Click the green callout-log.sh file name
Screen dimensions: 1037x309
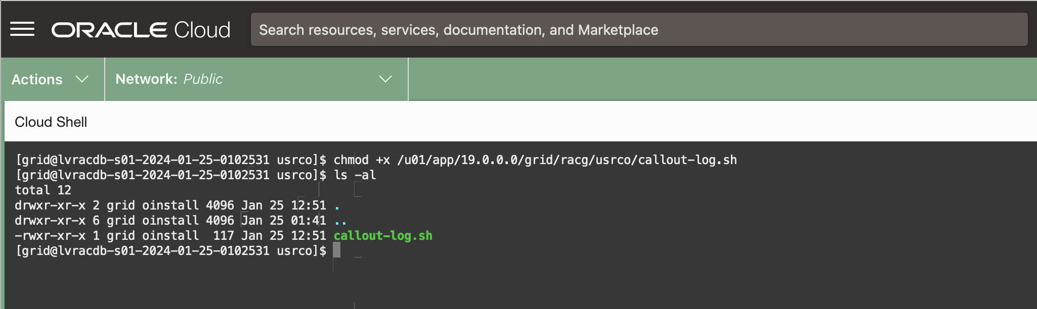point(383,236)
